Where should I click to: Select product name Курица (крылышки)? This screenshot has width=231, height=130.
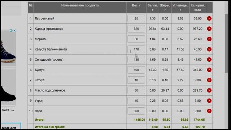point(49,29)
